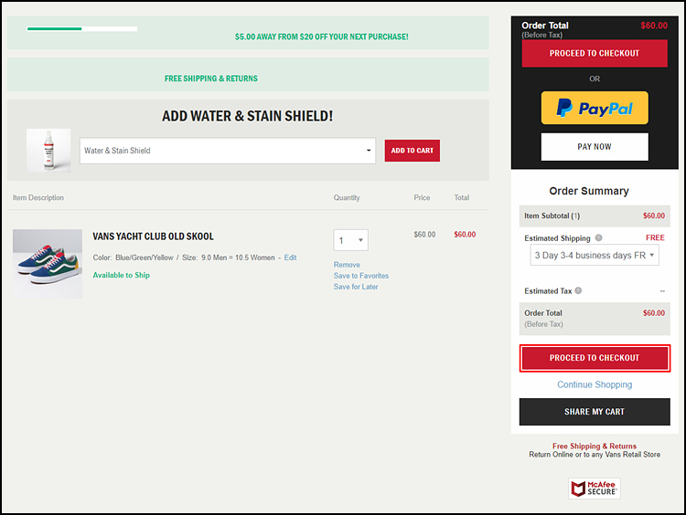The width and height of the screenshot is (686, 515).
Task: Click the red Add to Cart button
Action: [413, 151]
